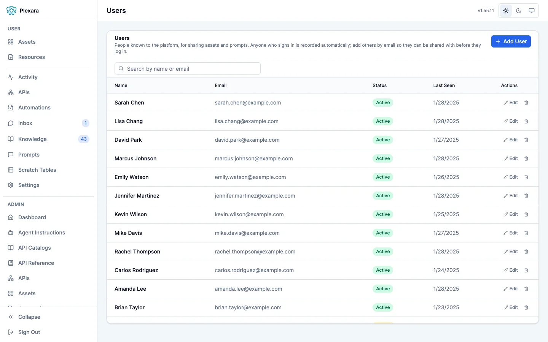This screenshot has width=548, height=342.
Task: Navigate to Automations
Action: (48, 108)
